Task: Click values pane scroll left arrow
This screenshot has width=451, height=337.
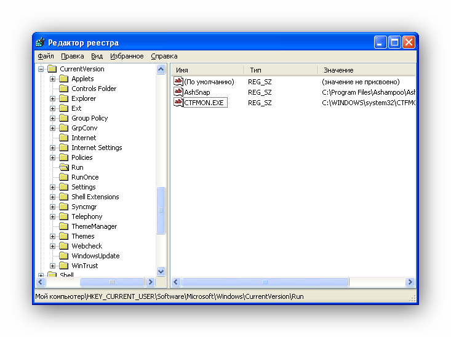Action: [176, 282]
